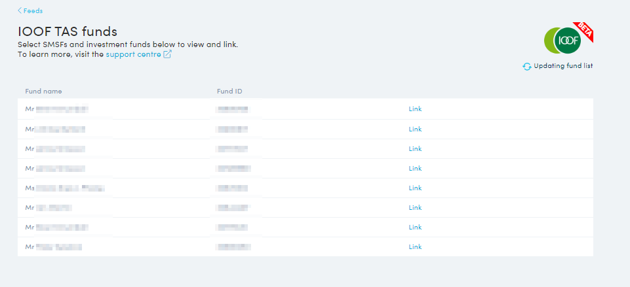Screen dimensions: 630x287
Task: Select the Fund ID in the first row
Action: pos(231,109)
